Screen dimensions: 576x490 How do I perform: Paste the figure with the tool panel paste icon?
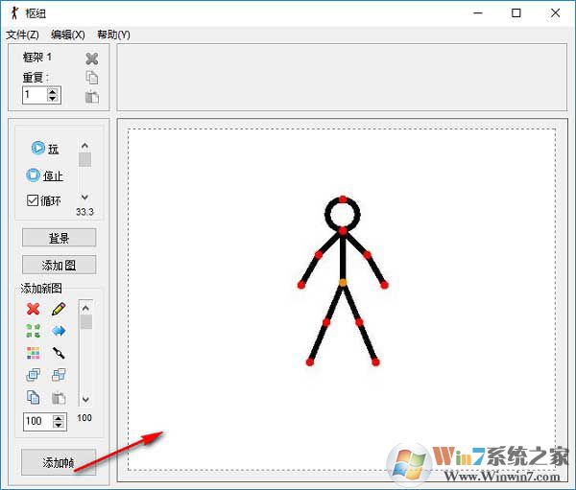pyautogui.click(x=59, y=398)
